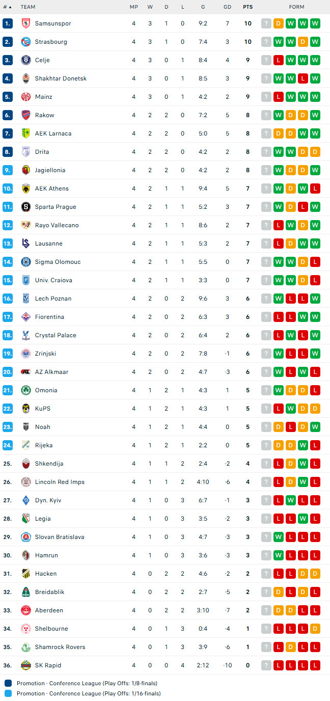330x701 pixels.
Task: Sort standings by GD column header
Action: (x=227, y=7)
